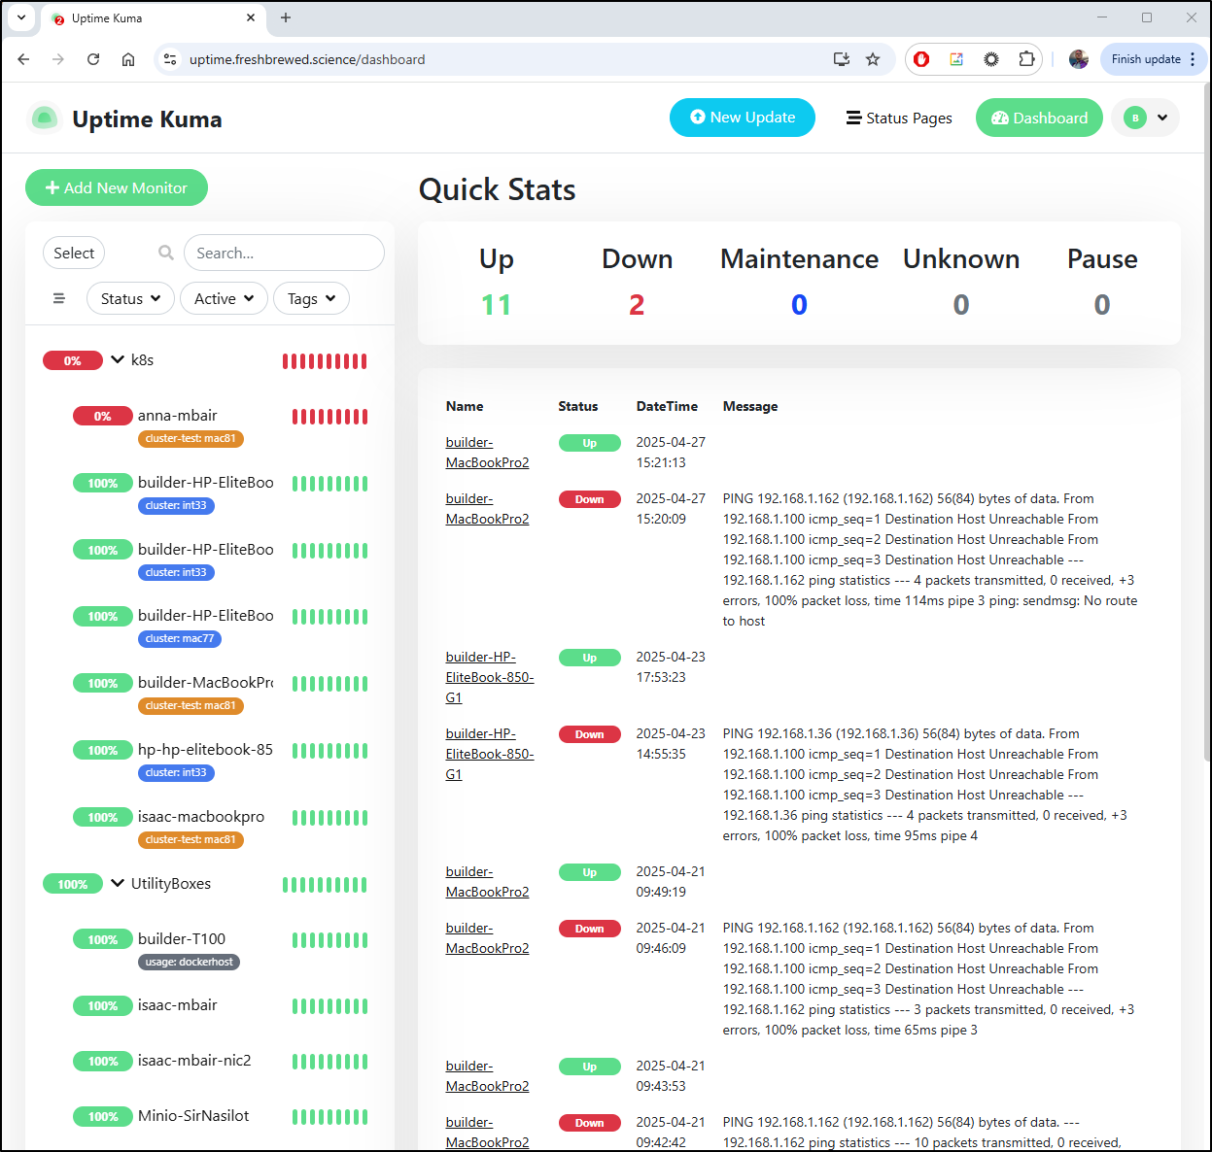Image resolution: width=1212 pixels, height=1152 pixels.
Task: Click the builder-T100 green heartbeat bar
Action: click(x=329, y=940)
